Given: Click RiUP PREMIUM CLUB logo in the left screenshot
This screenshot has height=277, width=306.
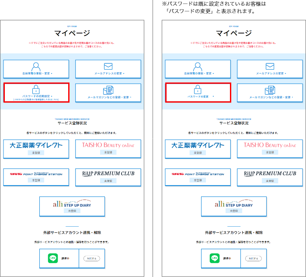Looking at the screenshot, I should pyautogui.click(x=108, y=173).
